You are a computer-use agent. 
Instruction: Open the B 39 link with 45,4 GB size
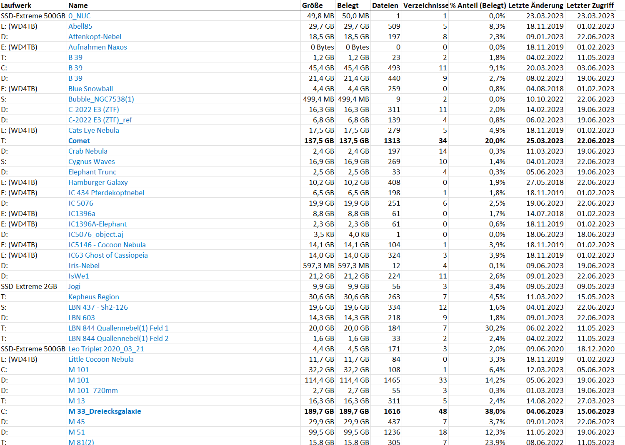(75, 68)
